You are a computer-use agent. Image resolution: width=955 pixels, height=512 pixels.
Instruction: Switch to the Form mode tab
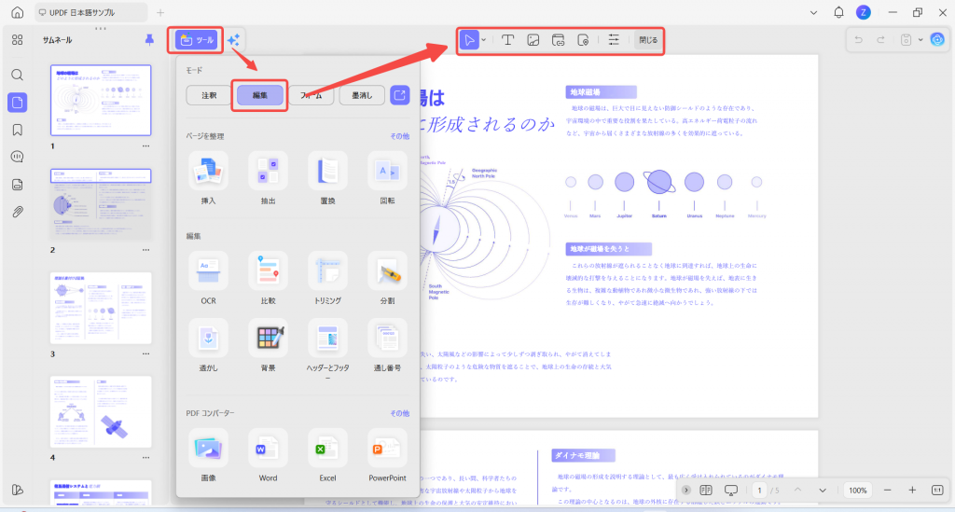click(x=311, y=95)
